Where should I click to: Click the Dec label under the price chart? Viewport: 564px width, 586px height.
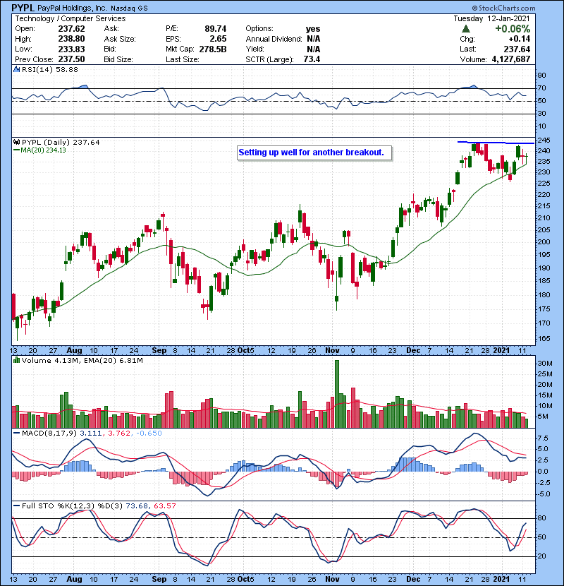tap(413, 351)
